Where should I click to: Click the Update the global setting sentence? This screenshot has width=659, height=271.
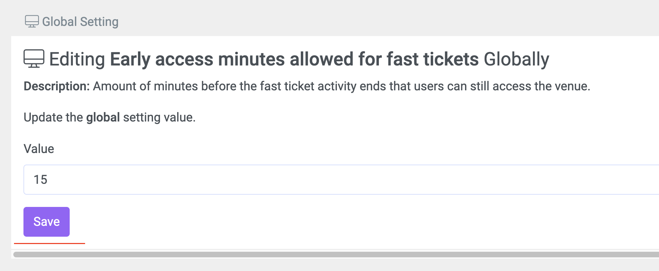(110, 117)
